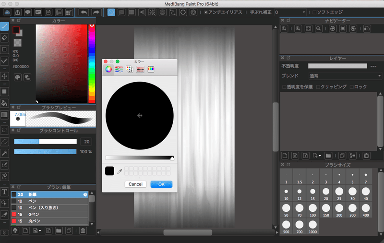The width and height of the screenshot is (384, 243).
Task: Switch to image palettes tab in カラー dialog
Action: pos(140,69)
